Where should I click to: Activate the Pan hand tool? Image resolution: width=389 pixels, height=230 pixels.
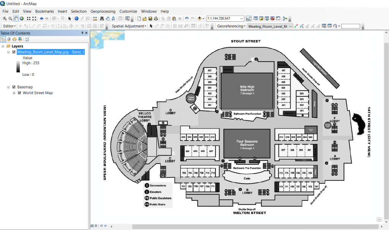coord(16,18)
